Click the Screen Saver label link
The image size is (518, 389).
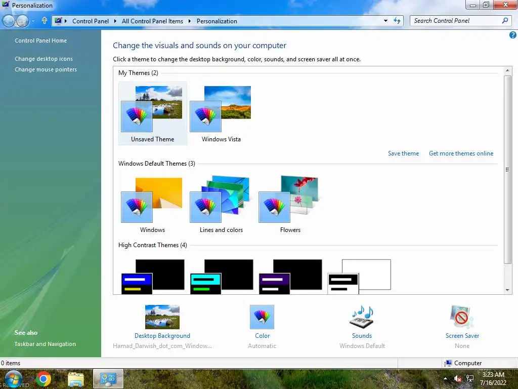462,336
